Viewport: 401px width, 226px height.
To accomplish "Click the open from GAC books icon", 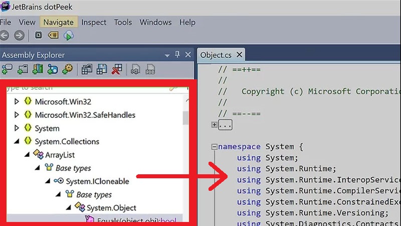I will [x=38, y=69].
